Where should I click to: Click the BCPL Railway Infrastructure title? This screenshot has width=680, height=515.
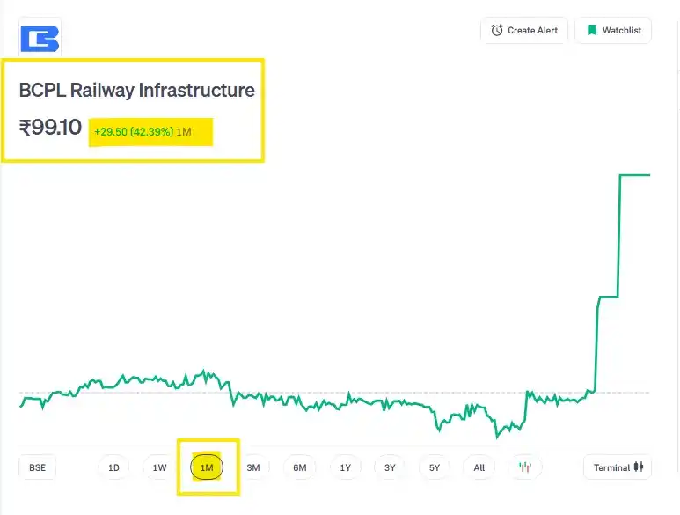[137, 91]
